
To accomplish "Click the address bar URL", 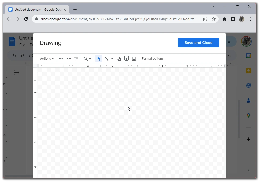I will tap(117, 19).
